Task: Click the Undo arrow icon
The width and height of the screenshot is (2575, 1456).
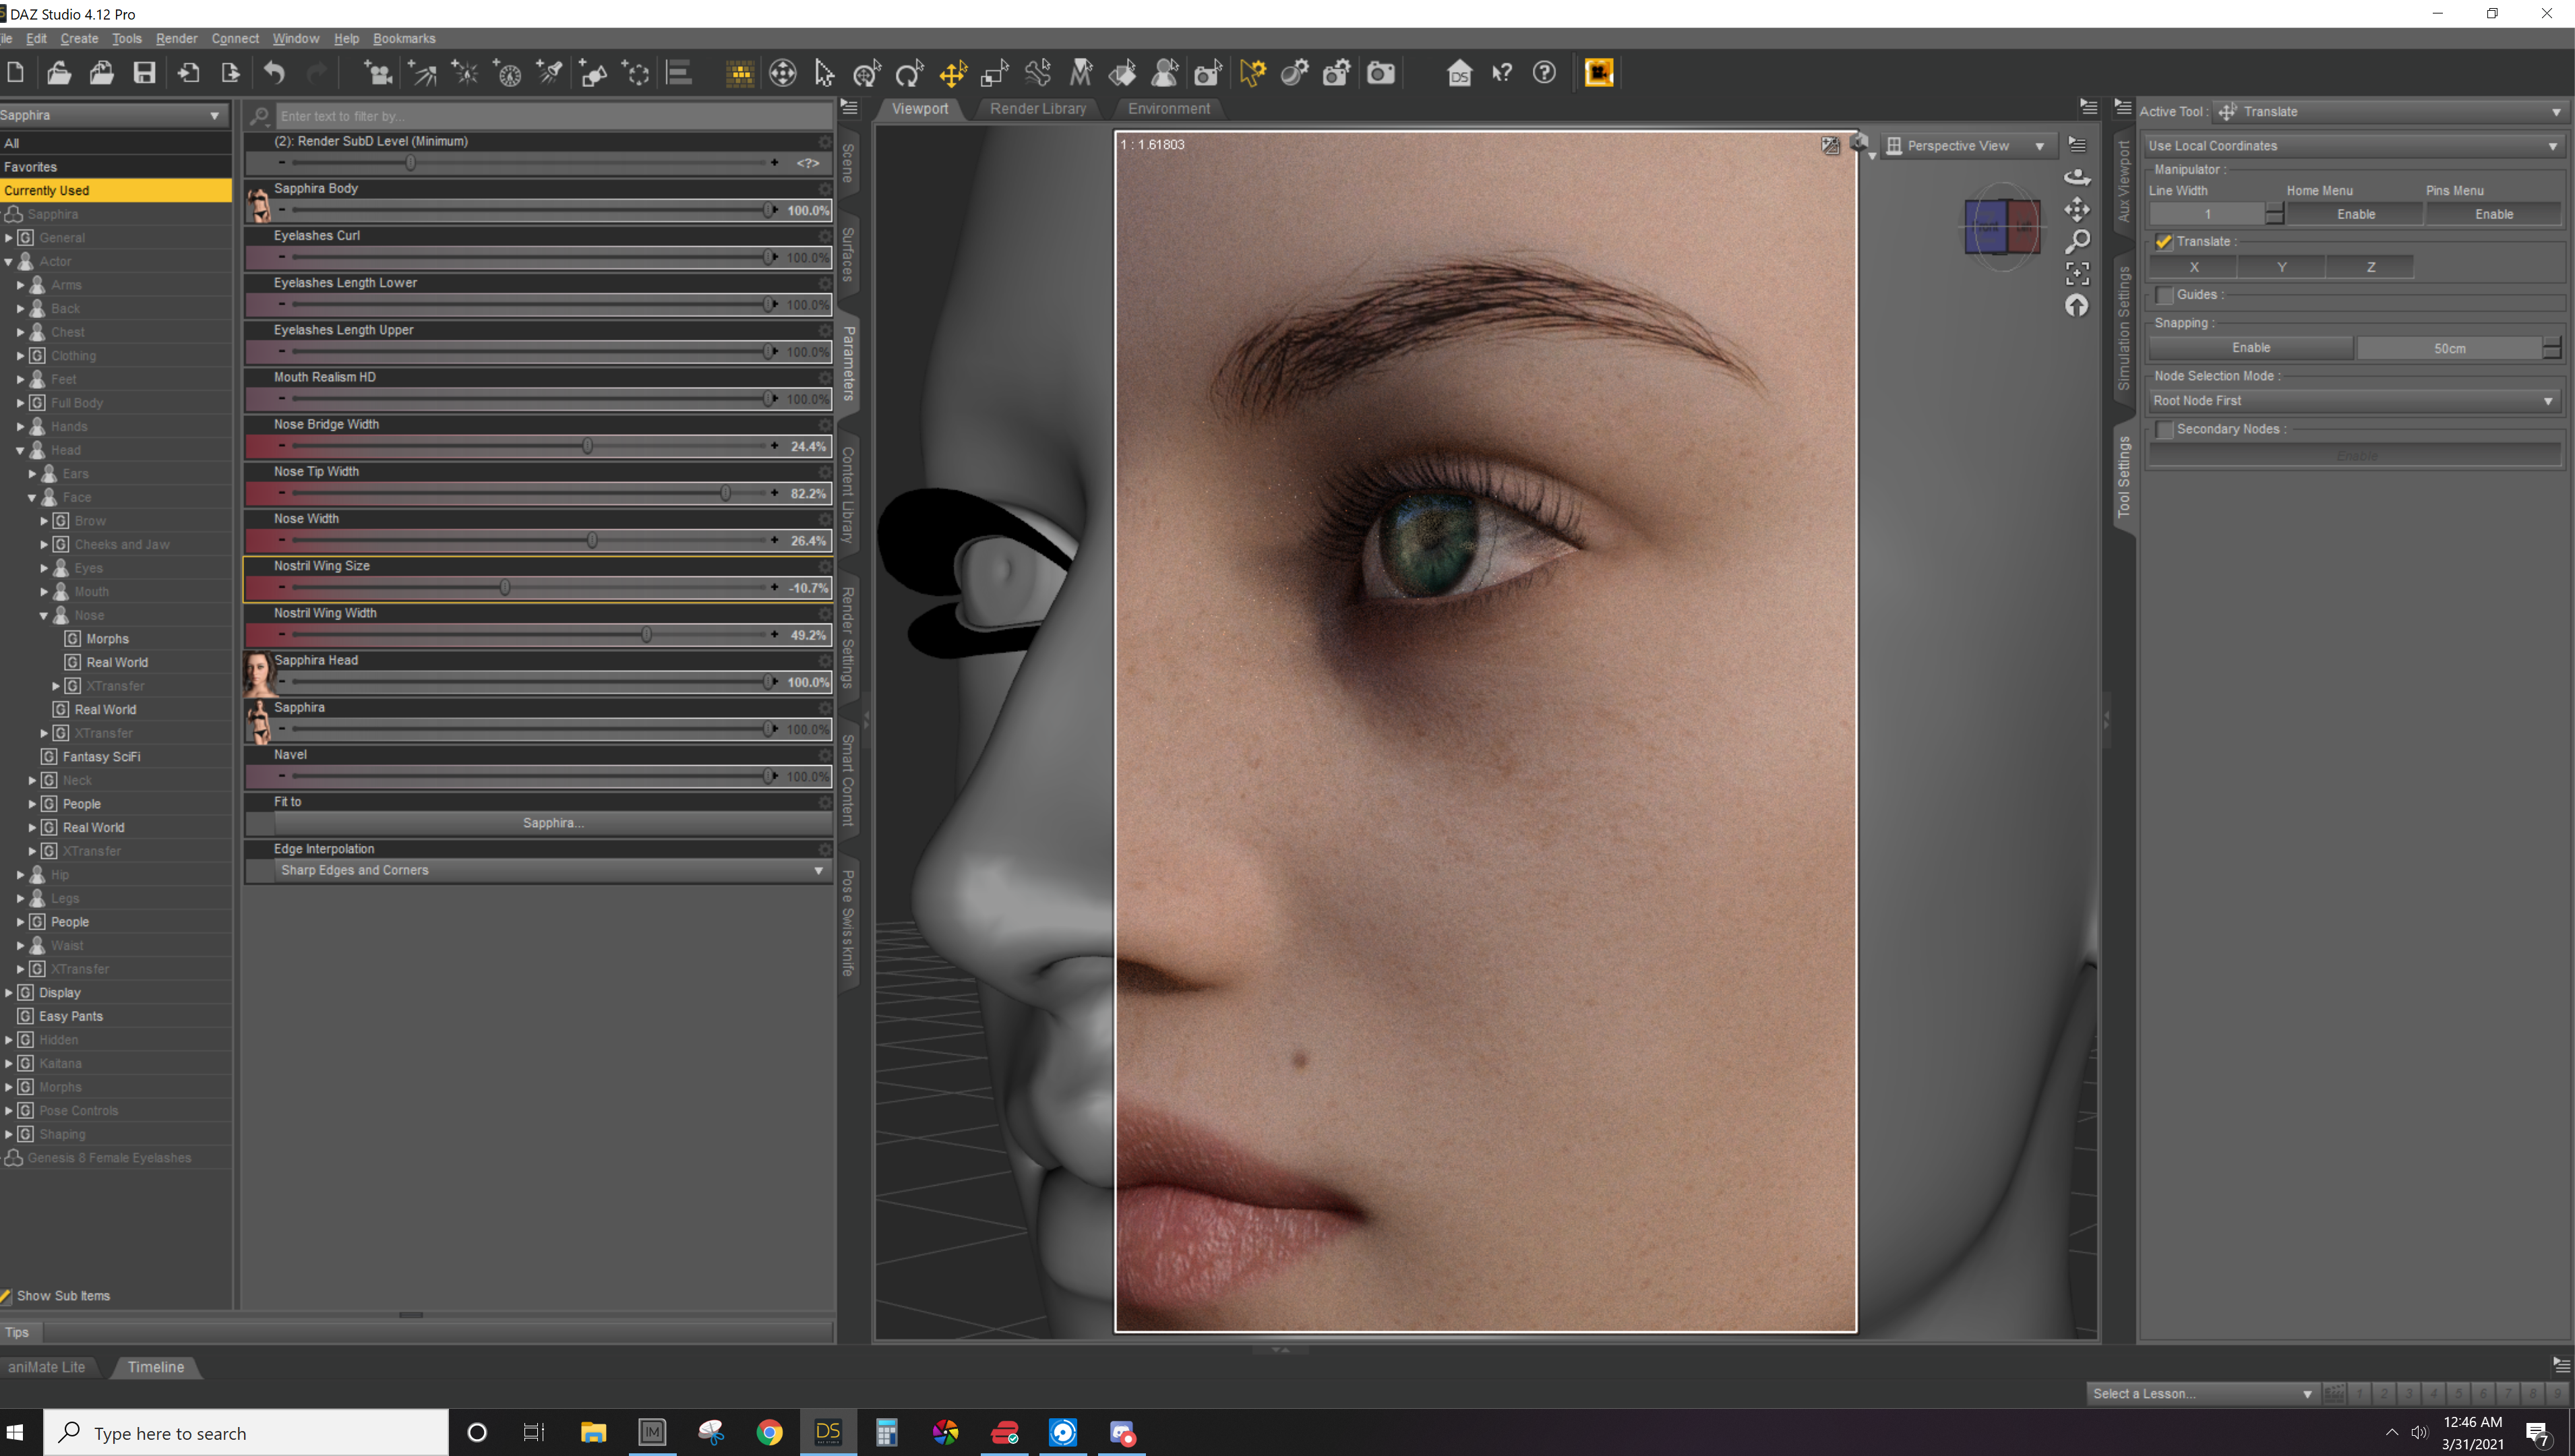Action: [274, 73]
